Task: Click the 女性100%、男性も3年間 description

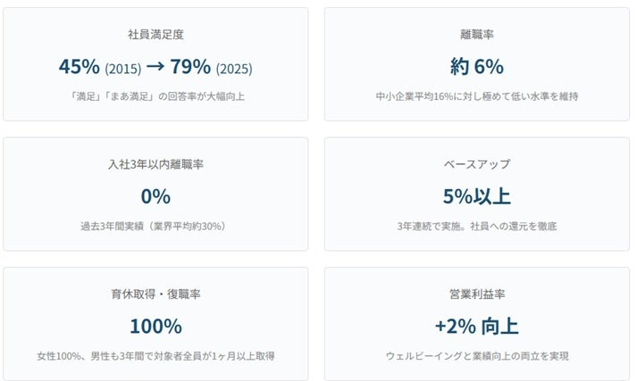Action: point(155,356)
